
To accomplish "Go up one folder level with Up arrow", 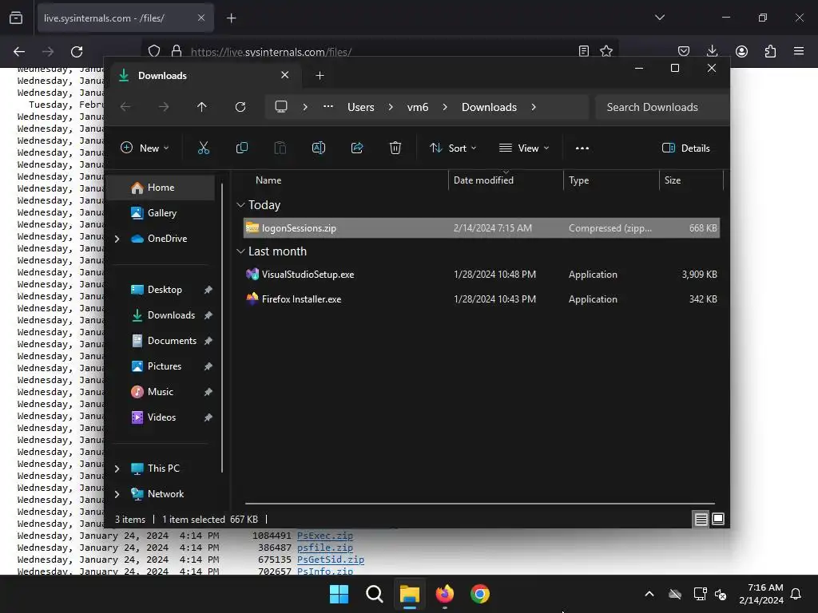I will [202, 107].
